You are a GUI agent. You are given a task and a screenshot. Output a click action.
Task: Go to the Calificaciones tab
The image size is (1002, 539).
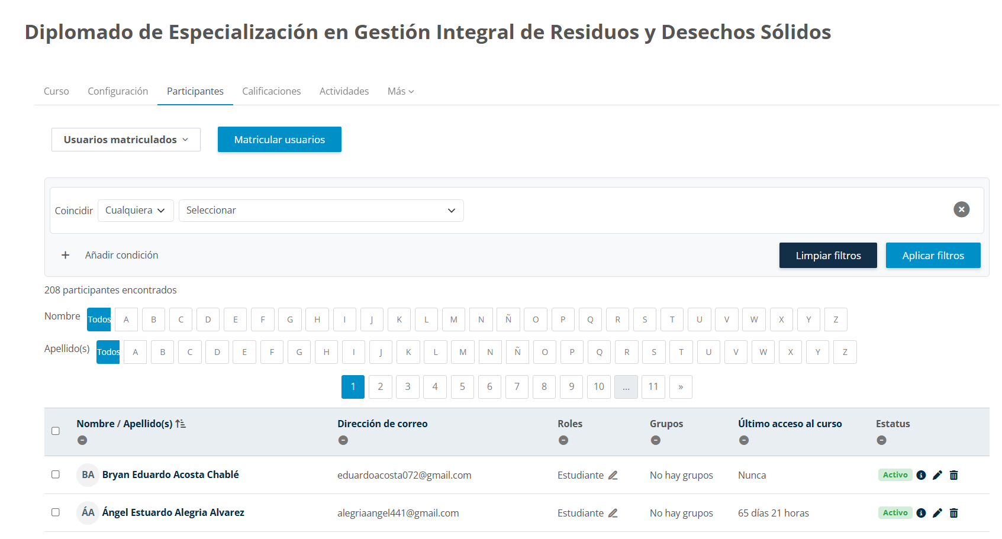click(272, 91)
